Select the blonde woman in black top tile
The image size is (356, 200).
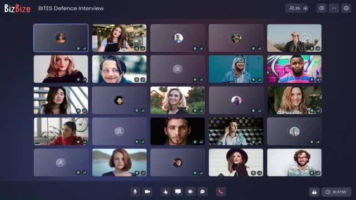coord(61,69)
